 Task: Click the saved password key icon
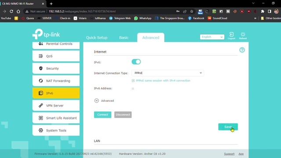(x=178, y=11)
